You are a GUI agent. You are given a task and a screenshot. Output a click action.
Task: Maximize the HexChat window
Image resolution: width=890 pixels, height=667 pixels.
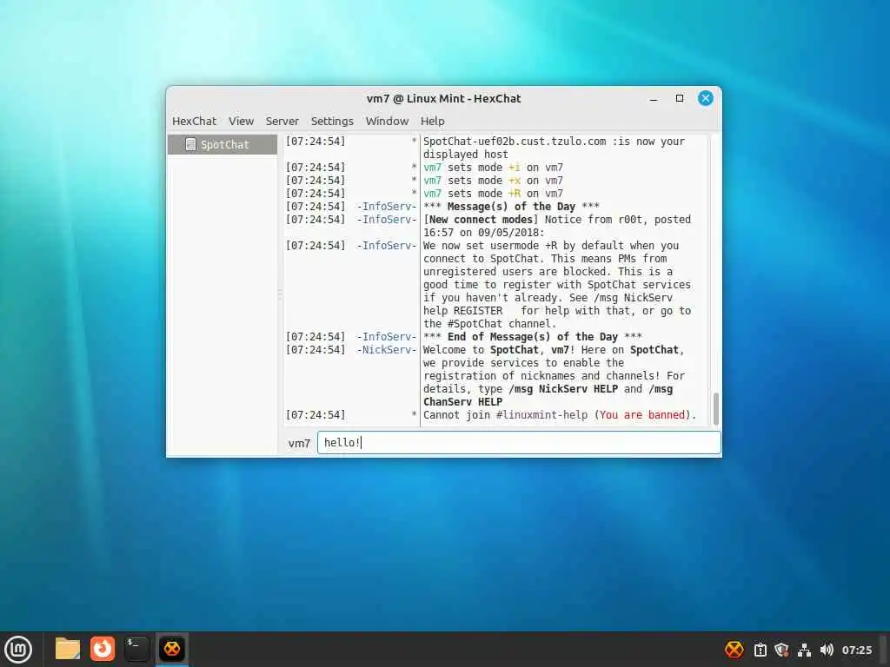pos(680,99)
